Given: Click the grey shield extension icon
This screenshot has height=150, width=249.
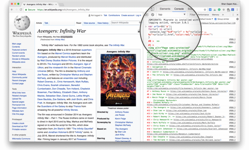Looking at the screenshot, I should (223, 10).
